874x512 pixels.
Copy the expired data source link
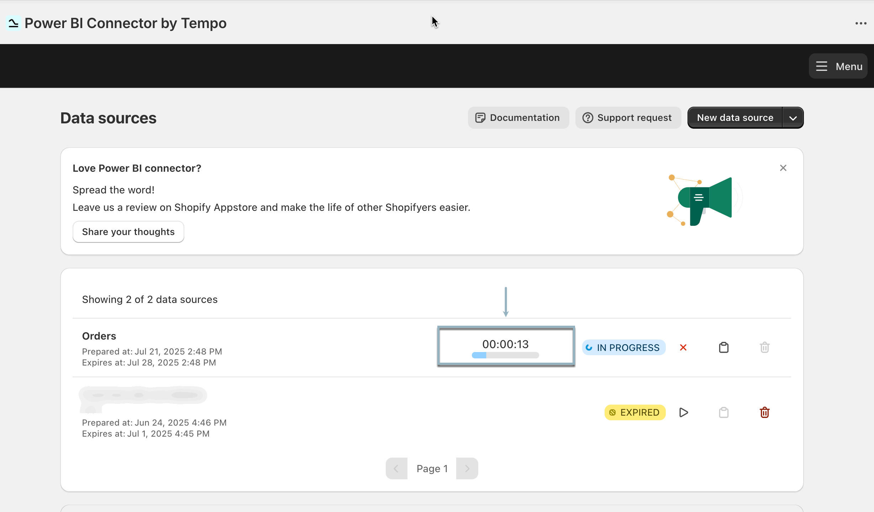(724, 412)
